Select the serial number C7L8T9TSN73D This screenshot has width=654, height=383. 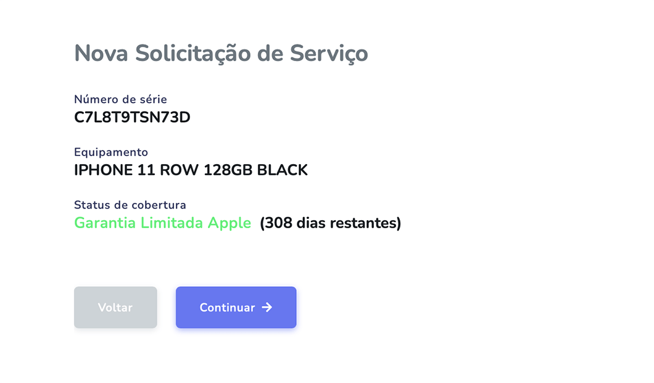pyautogui.click(x=132, y=117)
